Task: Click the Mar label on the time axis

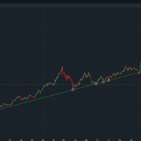Action: 64,140
